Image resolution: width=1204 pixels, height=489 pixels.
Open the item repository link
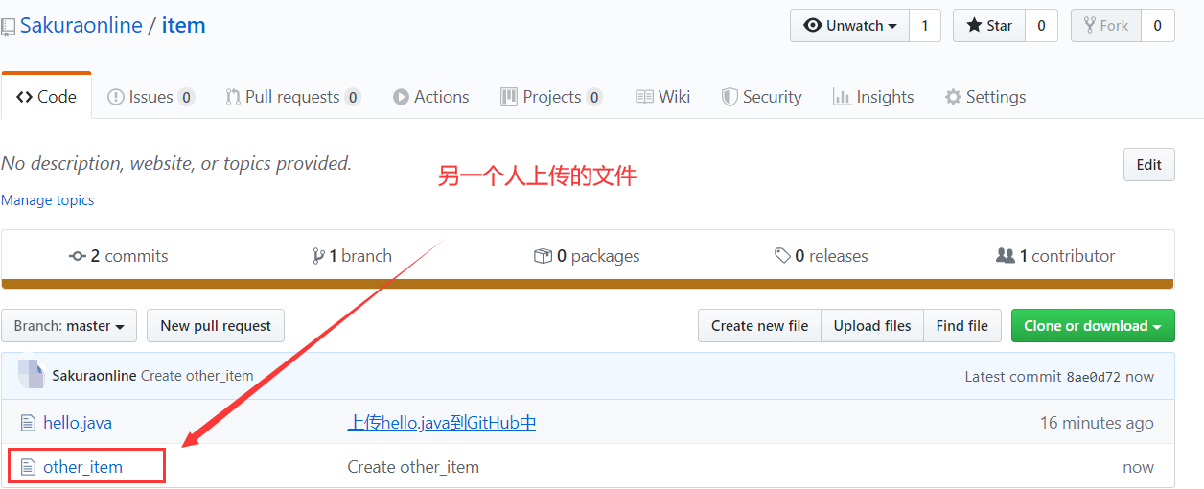[183, 25]
